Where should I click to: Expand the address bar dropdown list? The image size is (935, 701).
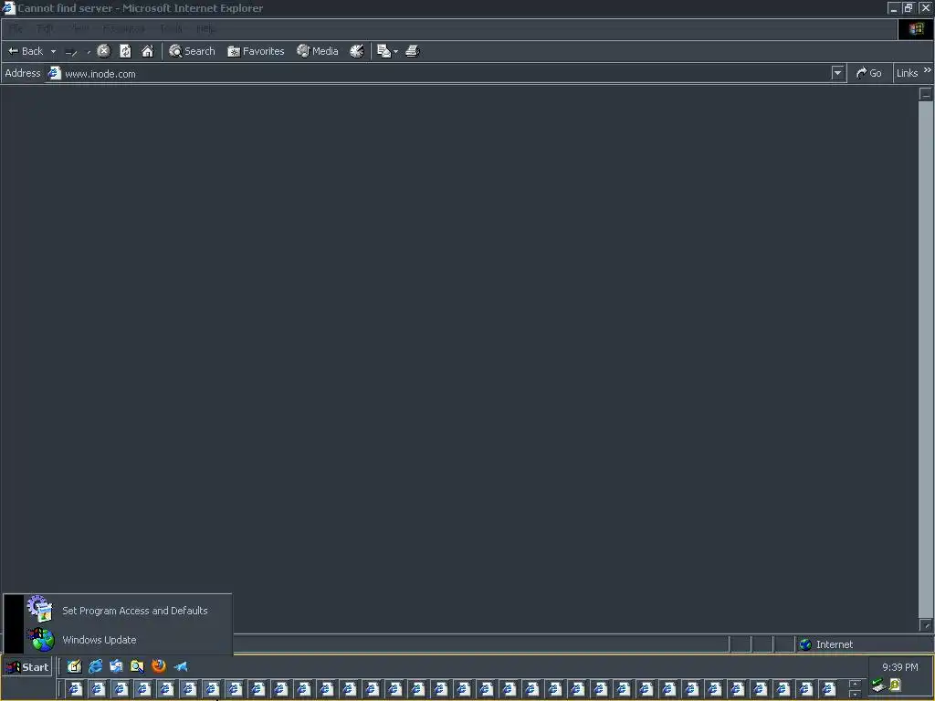[838, 73]
